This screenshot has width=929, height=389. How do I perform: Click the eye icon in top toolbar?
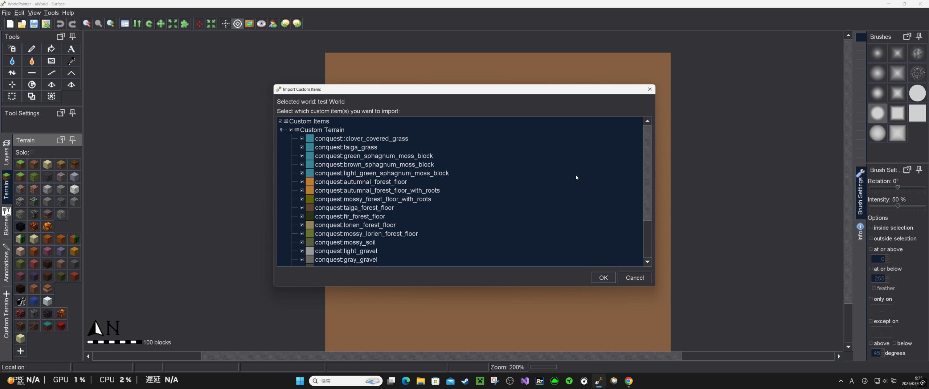(261, 24)
